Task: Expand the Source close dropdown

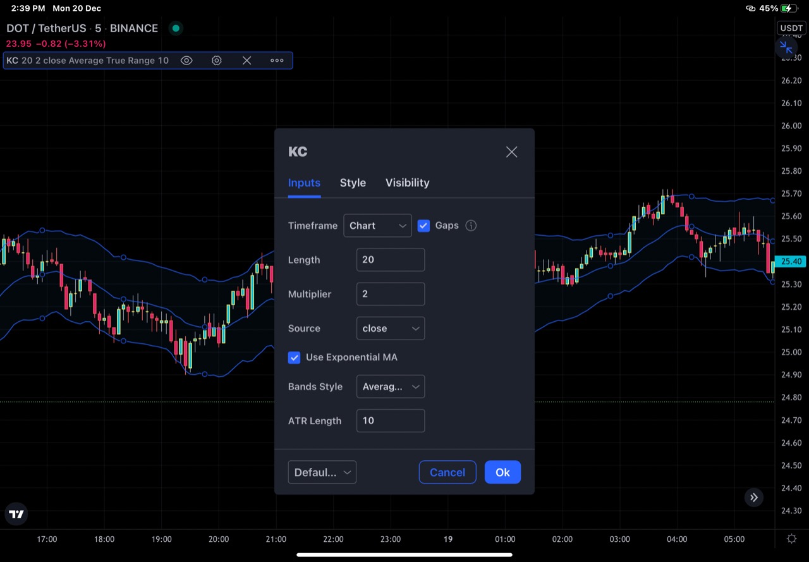Action: pos(391,329)
